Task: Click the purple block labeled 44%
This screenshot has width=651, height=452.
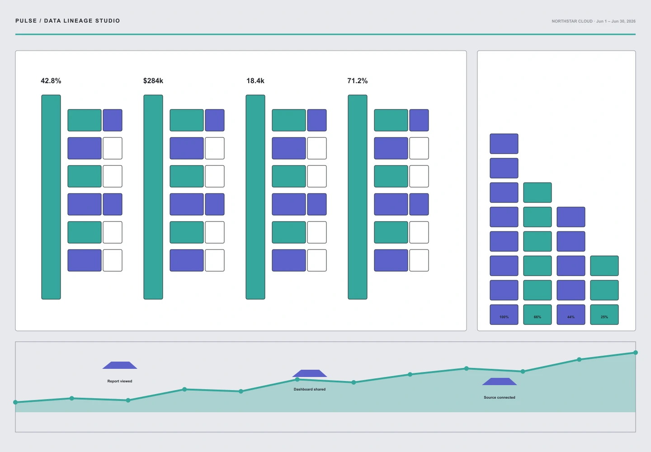Action: (x=571, y=315)
